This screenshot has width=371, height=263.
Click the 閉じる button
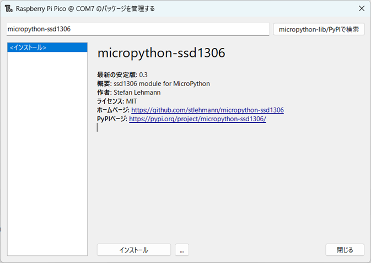[x=345, y=250]
